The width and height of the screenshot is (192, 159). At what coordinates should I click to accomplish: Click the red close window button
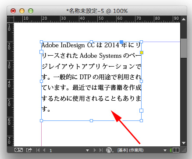13,11
